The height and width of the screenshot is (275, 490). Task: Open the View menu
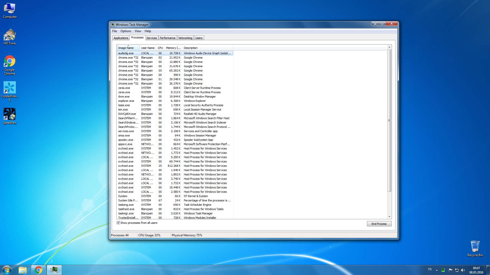click(x=138, y=31)
